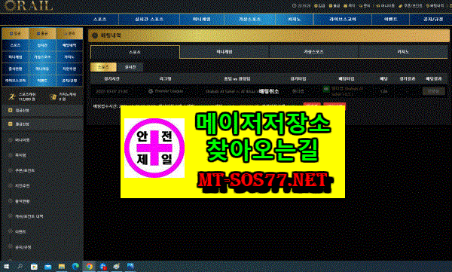Image resolution: width=452 pixels, height=272 pixels.
Task: Click the 메이저저장소 yellow banner
Action: click(233, 151)
